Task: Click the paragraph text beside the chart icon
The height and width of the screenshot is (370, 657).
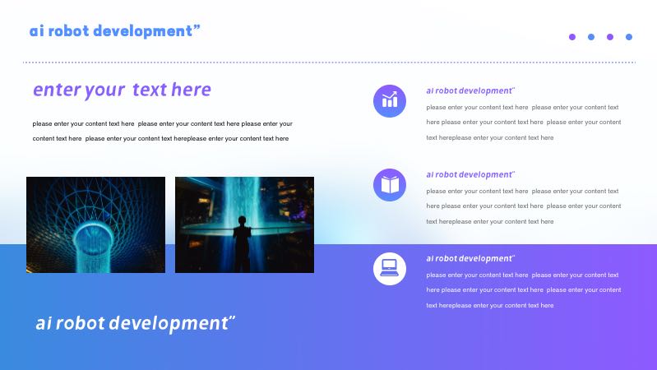Action: pyautogui.click(x=523, y=123)
